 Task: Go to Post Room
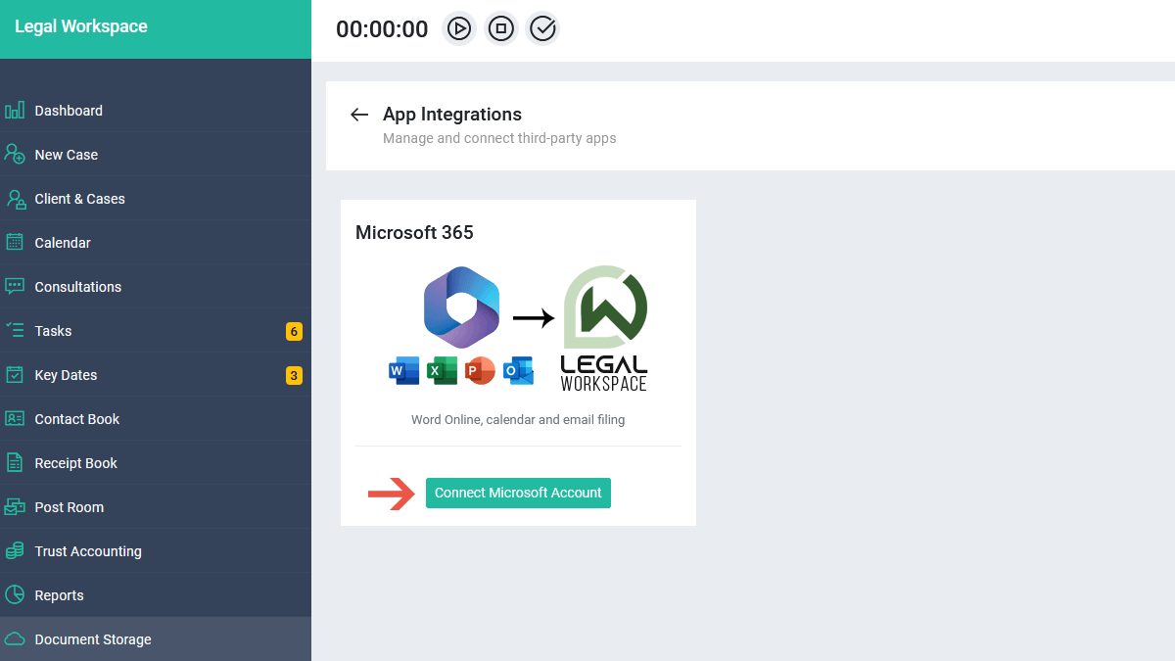(x=156, y=507)
